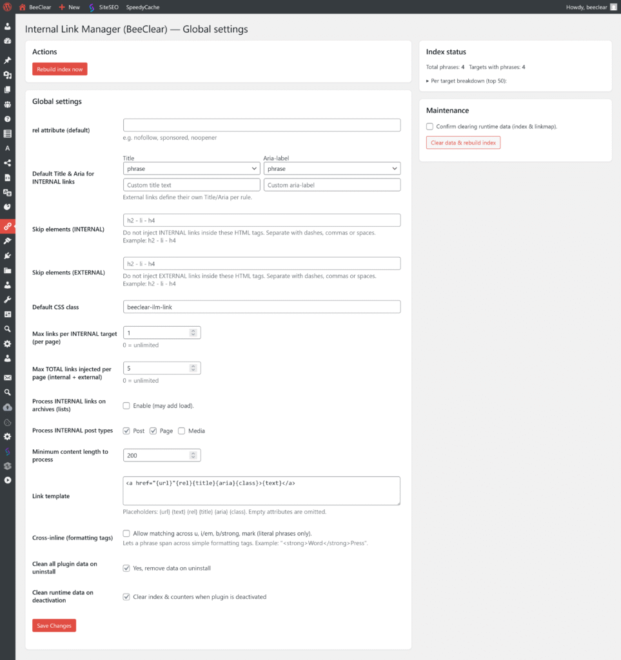Click the share icon in sidebar
Image resolution: width=621 pixels, height=660 pixels.
click(x=8, y=163)
